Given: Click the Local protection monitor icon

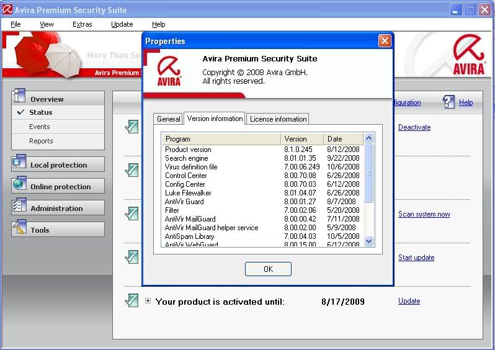Looking at the screenshot, I should click(x=19, y=162).
